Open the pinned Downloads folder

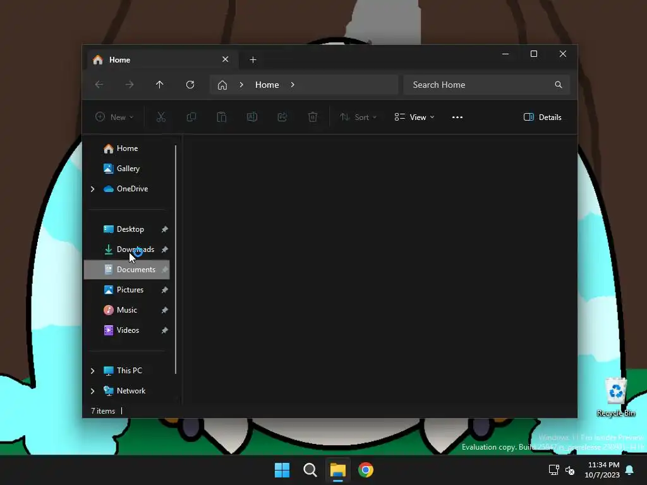(127, 249)
